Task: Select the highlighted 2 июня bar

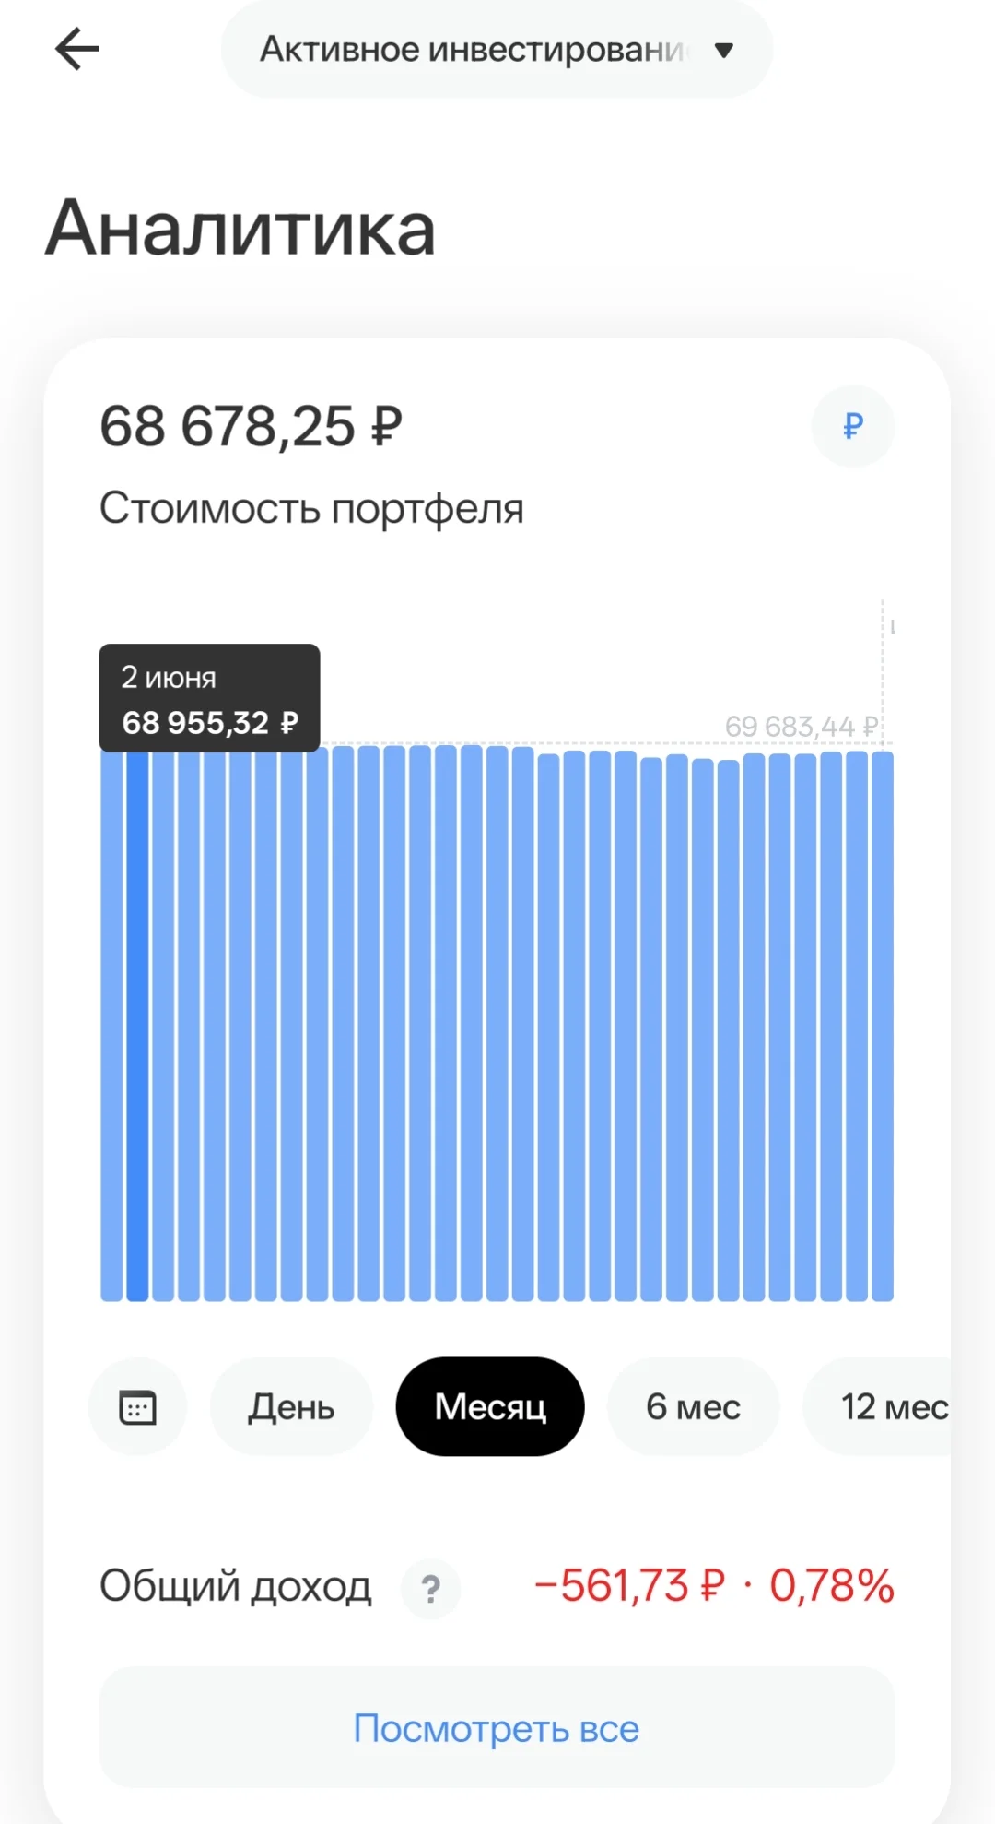Action: click(x=137, y=1026)
